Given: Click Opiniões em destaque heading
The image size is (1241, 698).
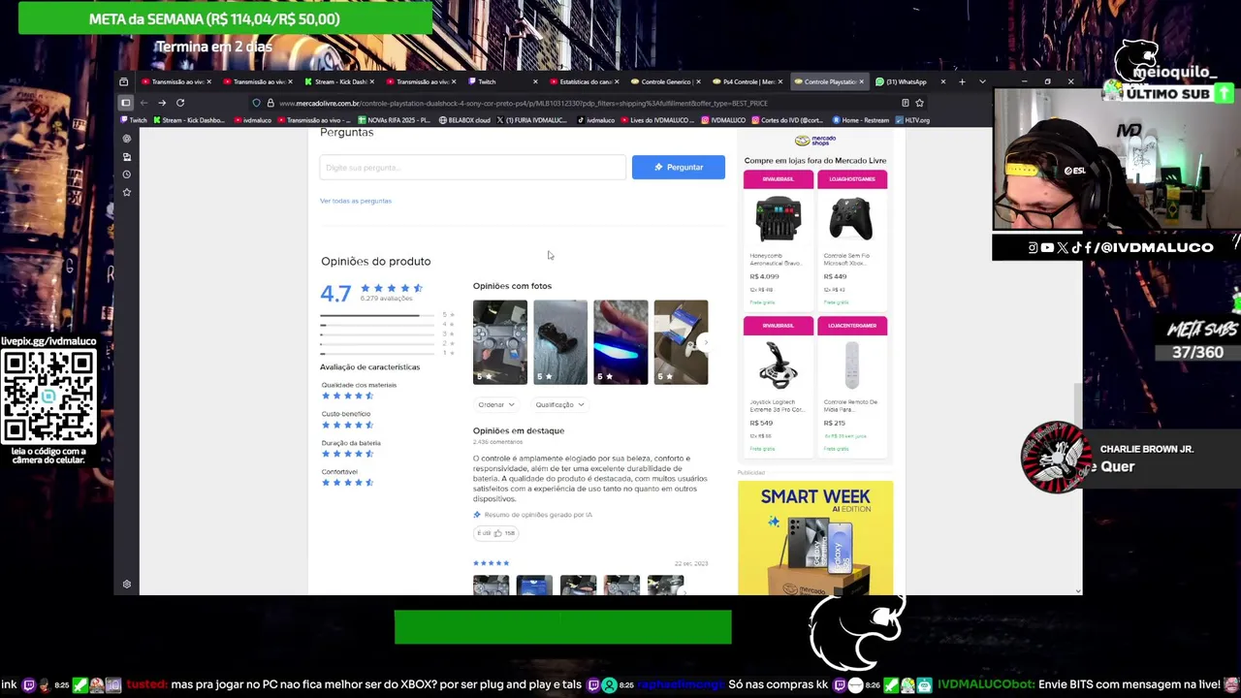Looking at the screenshot, I should point(519,430).
